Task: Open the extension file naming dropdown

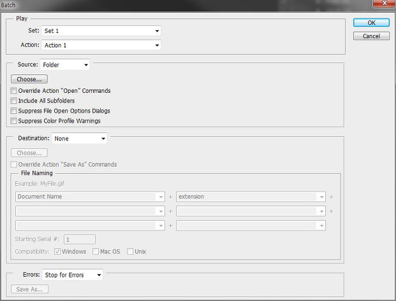Action: [251, 197]
